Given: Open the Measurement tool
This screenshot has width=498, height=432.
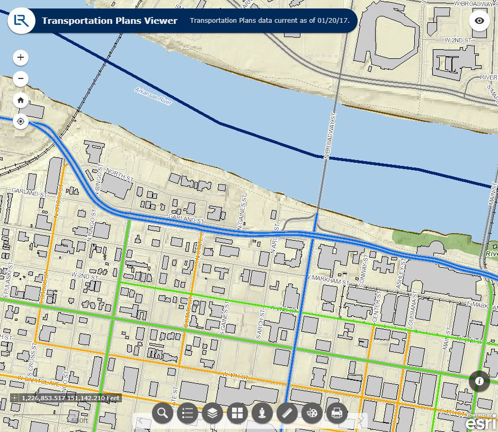Looking at the screenshot, I should point(287,413).
